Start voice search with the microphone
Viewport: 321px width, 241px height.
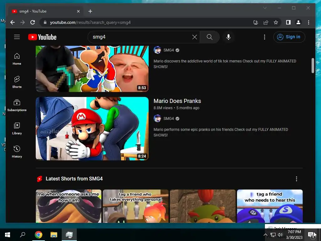click(229, 37)
